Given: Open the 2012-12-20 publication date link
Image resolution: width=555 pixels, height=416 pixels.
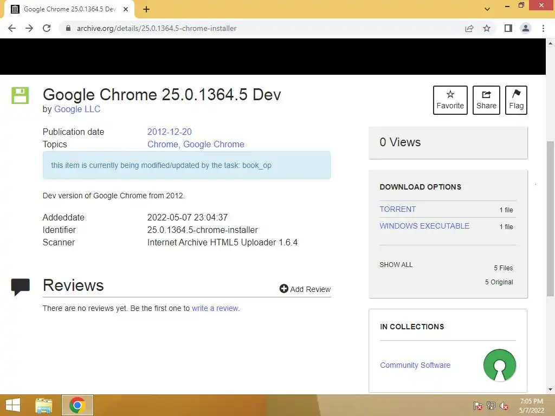Looking at the screenshot, I should tap(170, 132).
